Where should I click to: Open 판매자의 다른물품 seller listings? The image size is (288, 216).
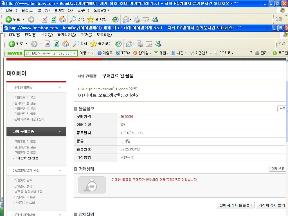pyautogui.click(x=235, y=205)
